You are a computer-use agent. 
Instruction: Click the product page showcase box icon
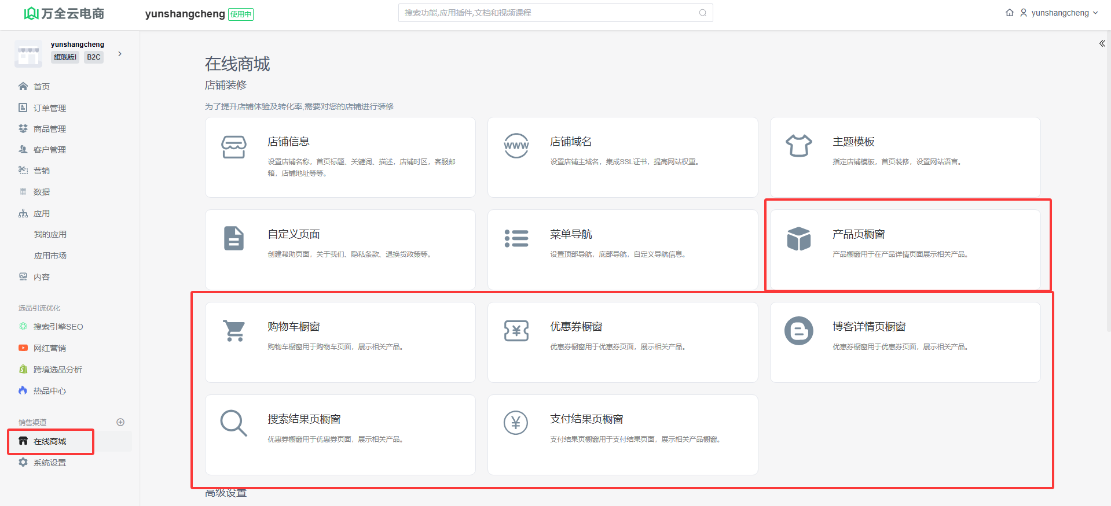tap(798, 238)
